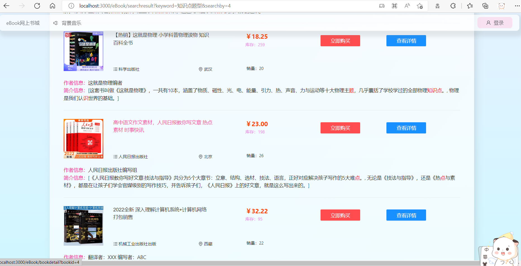521x266 pixels.
Task: View details of the ¥23.00 book
Action: pyautogui.click(x=406, y=128)
